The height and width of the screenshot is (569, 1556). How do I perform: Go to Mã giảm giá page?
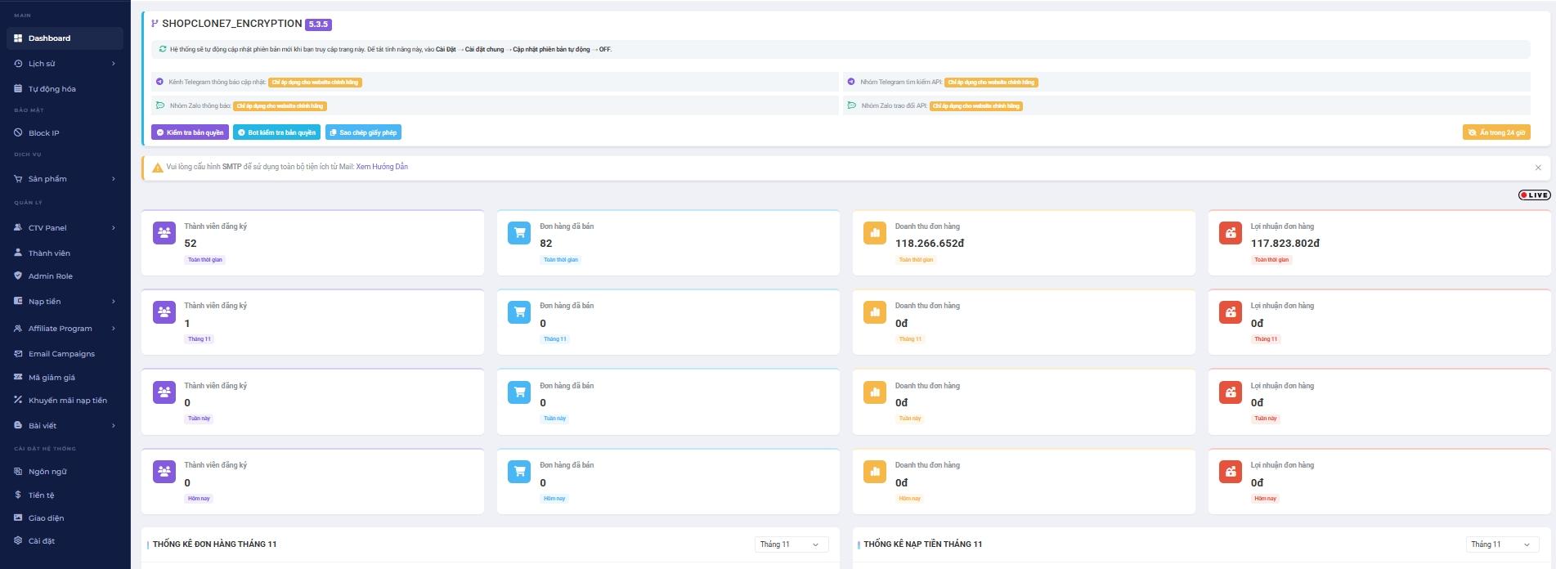[x=52, y=378]
